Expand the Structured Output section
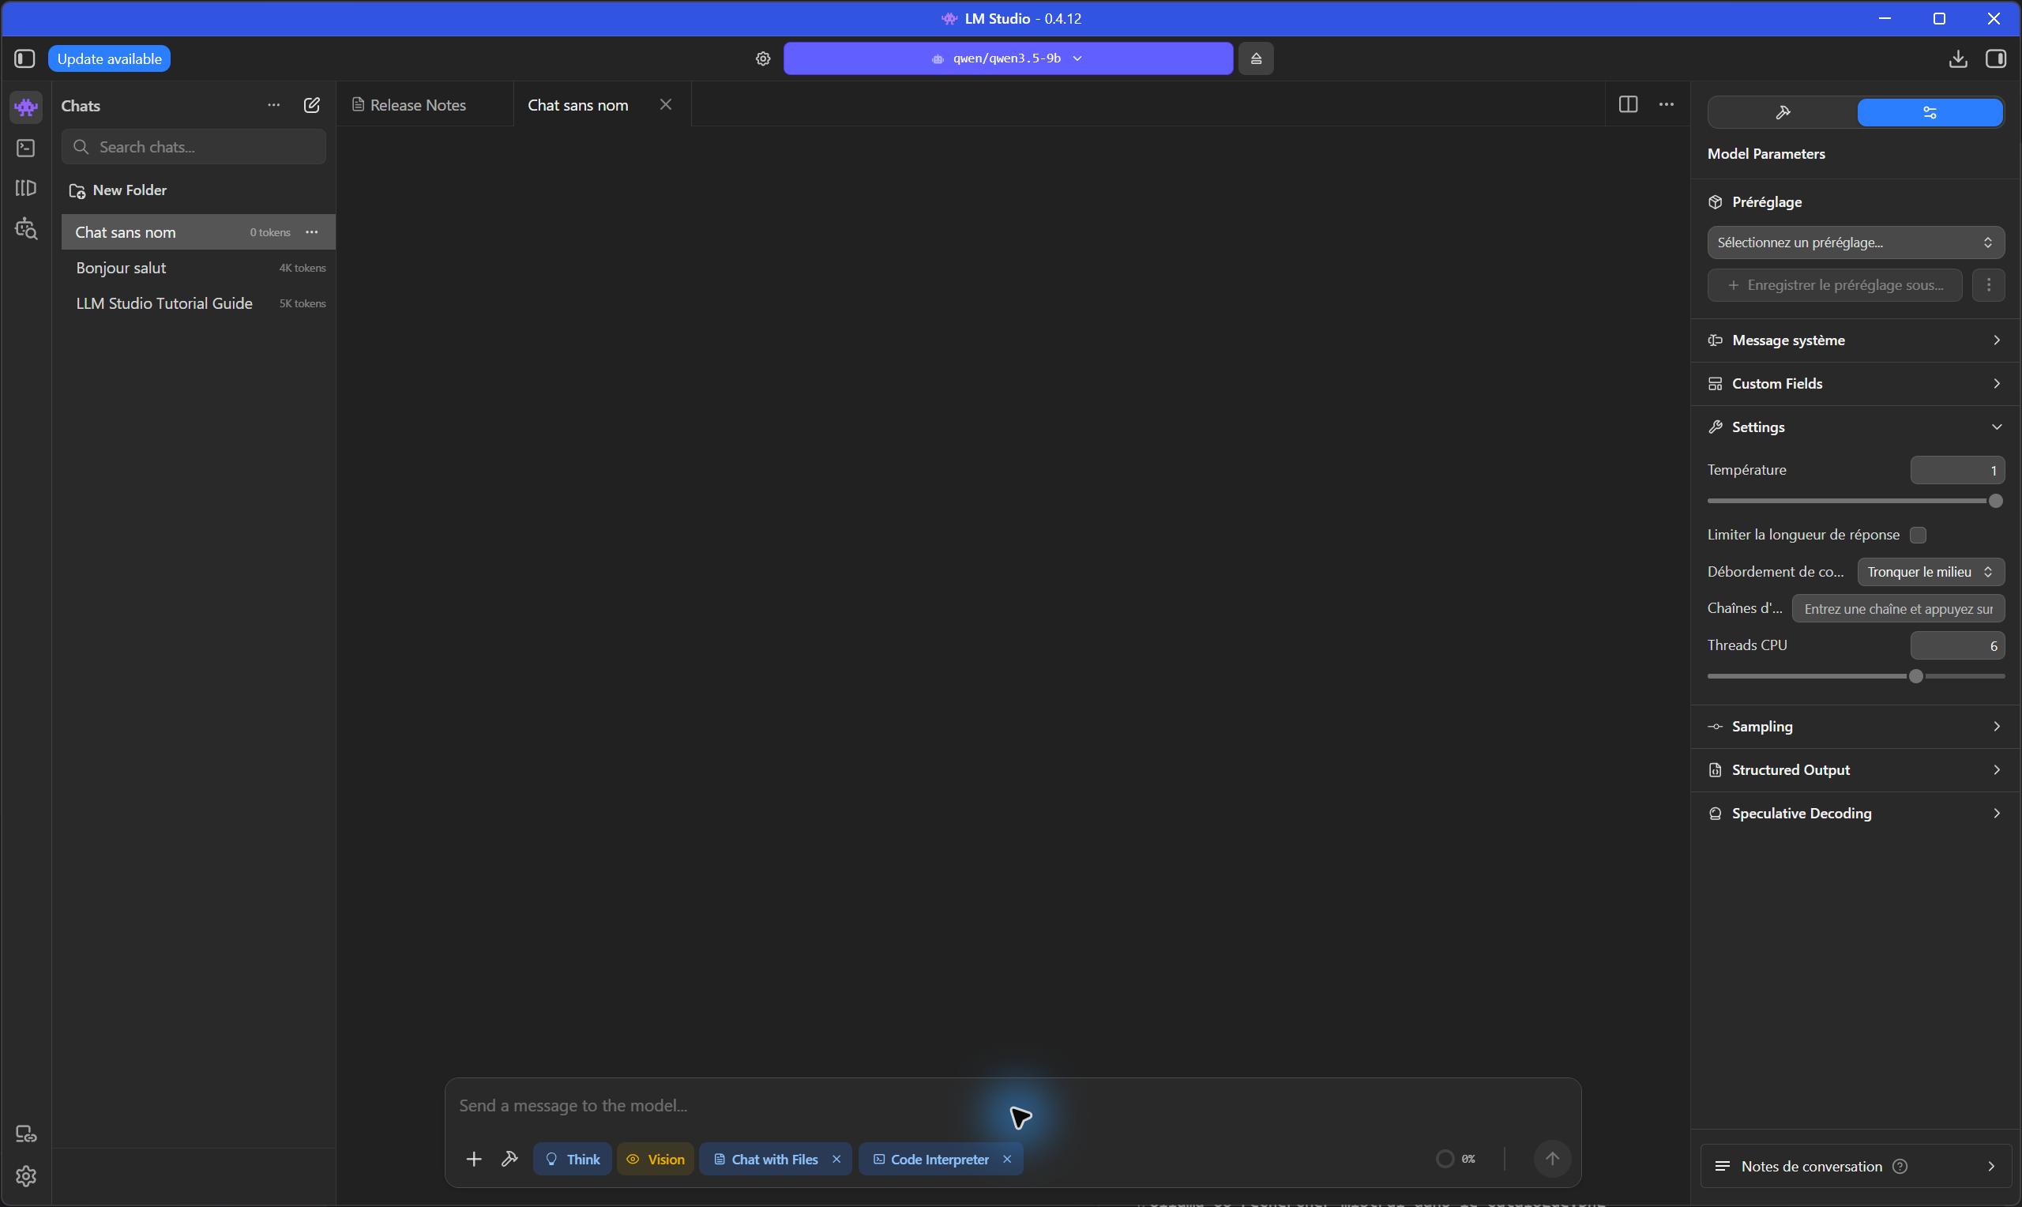This screenshot has width=2022, height=1207. 1855,769
